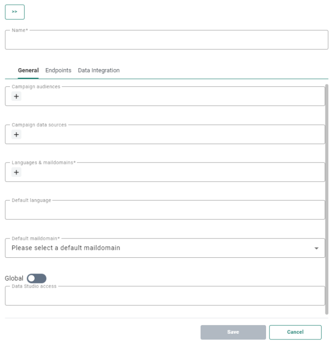The height and width of the screenshot is (346, 332).
Task: Click the vertical scrollbar of the form
Action: [x=327, y=199]
